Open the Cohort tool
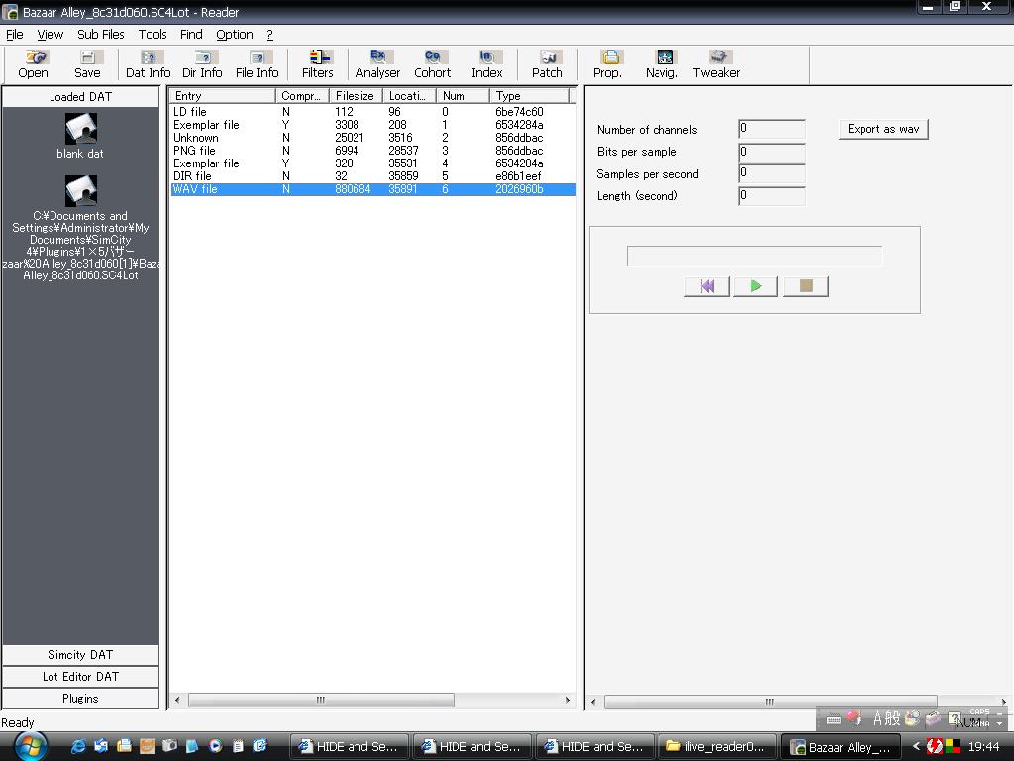Image resolution: width=1014 pixels, height=761 pixels. tap(432, 64)
